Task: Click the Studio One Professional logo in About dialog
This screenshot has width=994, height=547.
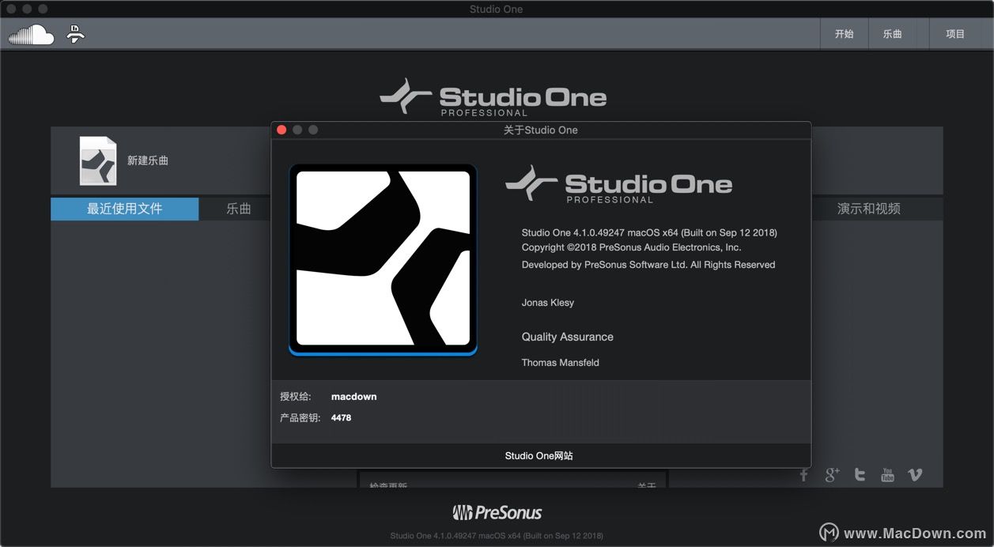Action: click(x=618, y=185)
